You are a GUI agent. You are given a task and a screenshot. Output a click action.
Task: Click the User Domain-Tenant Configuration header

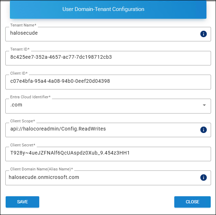(x=108, y=9)
